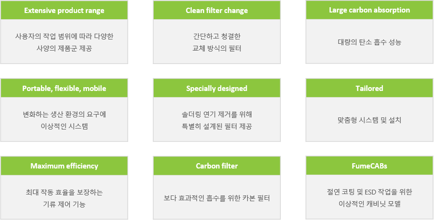
Task: Open the Maximum efficiency header
Action: [64, 166]
